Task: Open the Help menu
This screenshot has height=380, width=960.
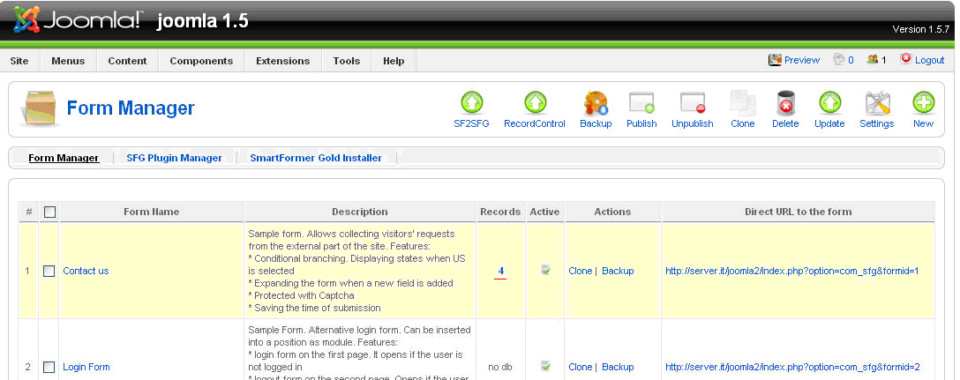Action: (x=394, y=61)
